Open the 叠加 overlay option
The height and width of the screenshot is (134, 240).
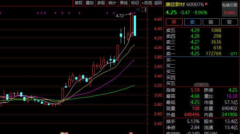pyautogui.click(x=90, y=3)
